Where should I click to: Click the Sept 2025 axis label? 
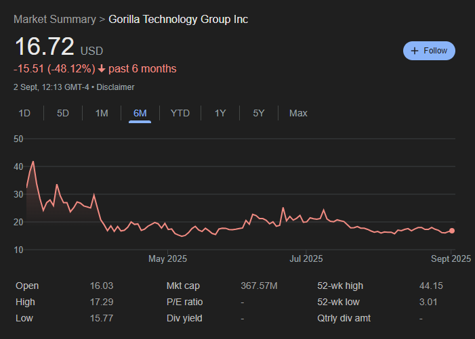451,259
